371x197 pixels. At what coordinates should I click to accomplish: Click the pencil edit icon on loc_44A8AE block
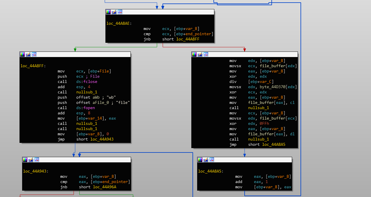tap(114, 12)
